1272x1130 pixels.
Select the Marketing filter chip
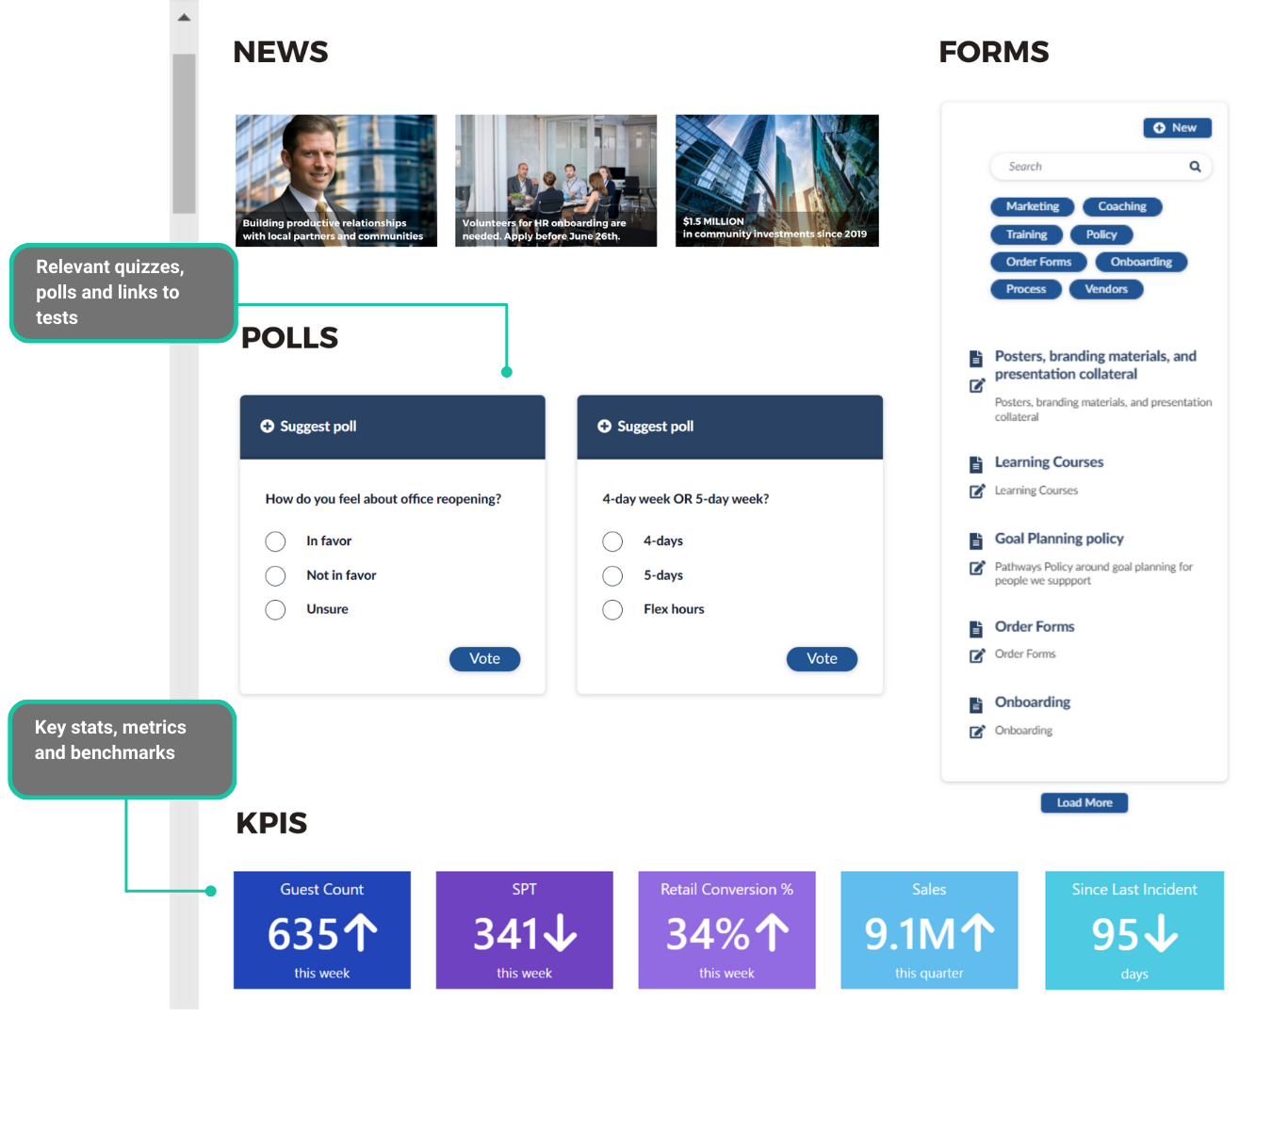(1032, 206)
